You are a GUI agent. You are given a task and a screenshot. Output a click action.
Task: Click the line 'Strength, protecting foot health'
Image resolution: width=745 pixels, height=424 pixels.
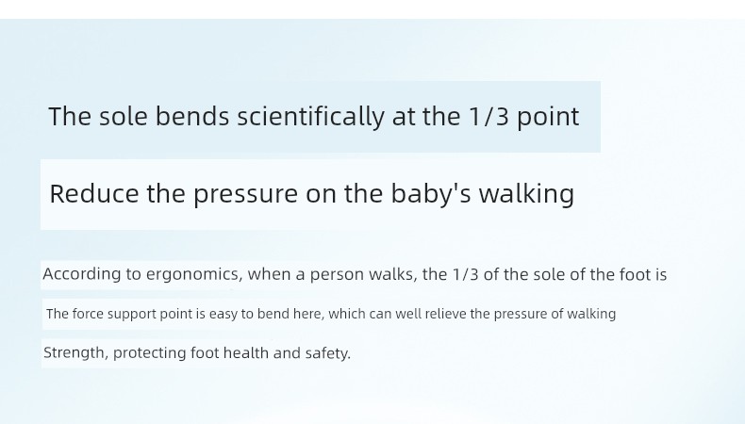point(197,353)
